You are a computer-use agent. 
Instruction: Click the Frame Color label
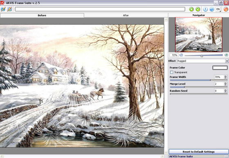click(x=177, y=68)
